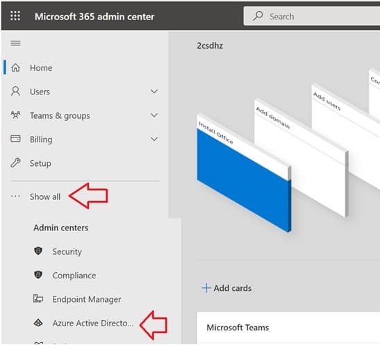Click Microsoft 365 admin center title

[94, 17]
